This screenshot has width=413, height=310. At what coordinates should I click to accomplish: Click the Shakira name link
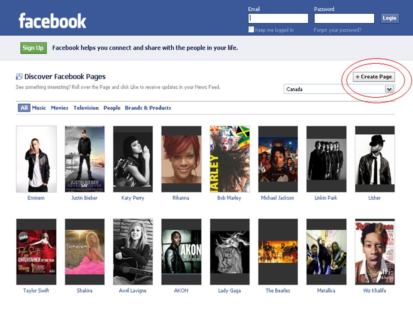[x=85, y=291]
